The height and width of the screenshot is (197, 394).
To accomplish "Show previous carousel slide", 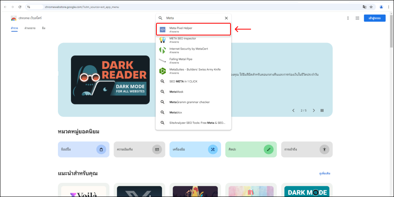I will pyautogui.click(x=293, y=110).
